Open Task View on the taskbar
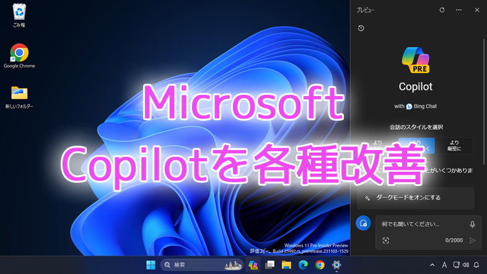Image resolution: width=487 pixels, height=274 pixels. point(270,265)
